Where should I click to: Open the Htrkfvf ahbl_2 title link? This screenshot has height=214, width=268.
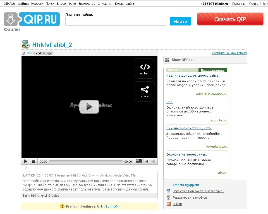[52, 45]
